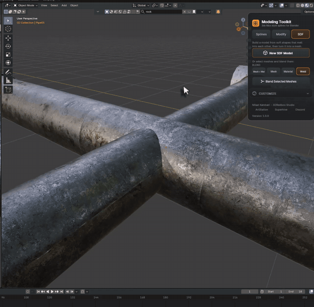314x307 pixels.
Task: Toggle the auto keying record button
Action: 28,292
